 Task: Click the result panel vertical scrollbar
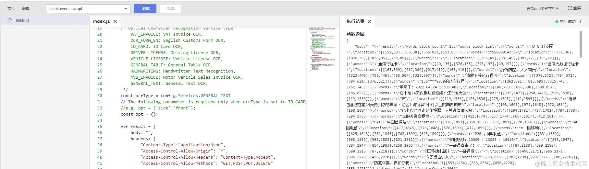(581, 44)
